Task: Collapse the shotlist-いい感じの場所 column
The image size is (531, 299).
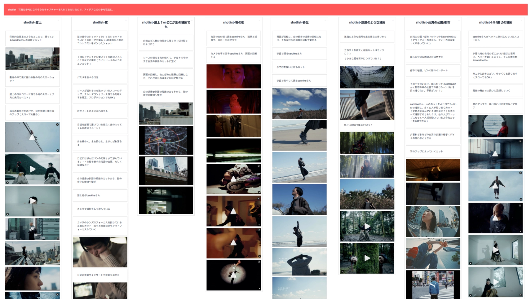Action: coord(522,20)
